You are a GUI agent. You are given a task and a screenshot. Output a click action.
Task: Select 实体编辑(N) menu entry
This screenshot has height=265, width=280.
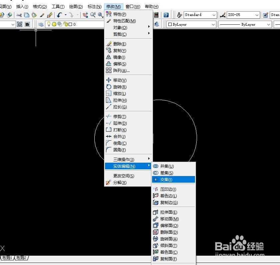(x=128, y=166)
